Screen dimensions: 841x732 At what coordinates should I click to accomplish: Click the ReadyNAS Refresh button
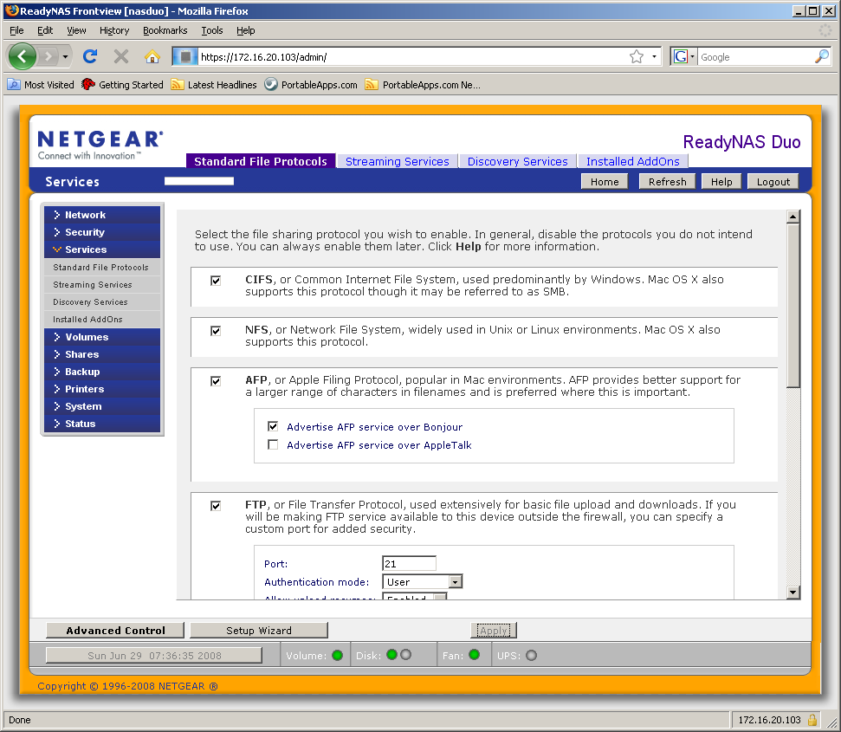coord(667,182)
